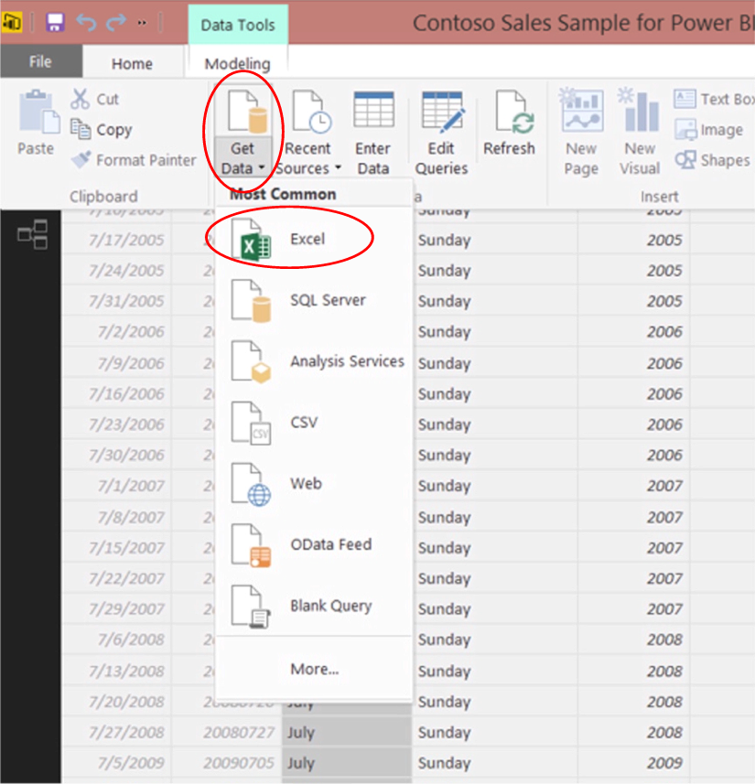Switch to relationships view in left sidebar
Image resolution: width=755 pixels, height=784 pixels.
point(32,235)
